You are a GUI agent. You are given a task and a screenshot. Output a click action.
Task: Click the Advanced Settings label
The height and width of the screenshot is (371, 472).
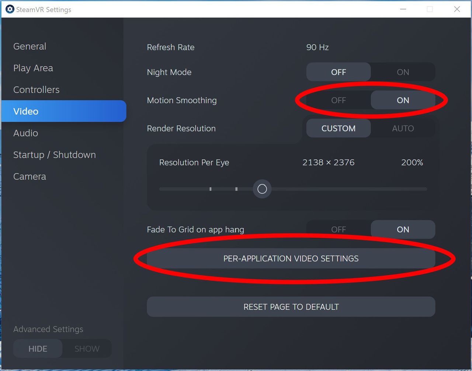click(x=48, y=329)
